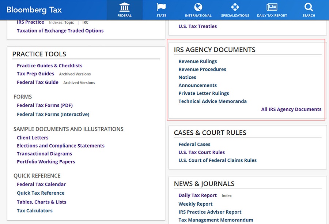Open U.S. Tax Treaties link
Screen dimensions: 329x224
tap(197, 26)
